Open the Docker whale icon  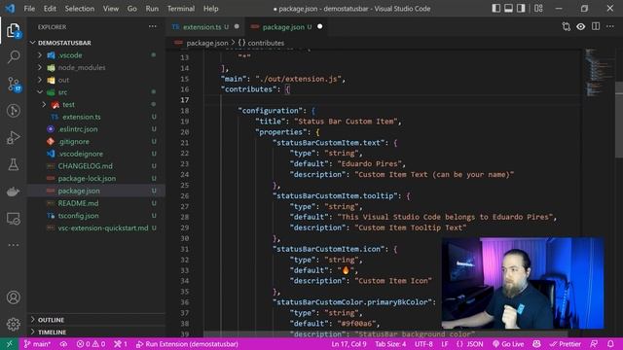coord(13,192)
